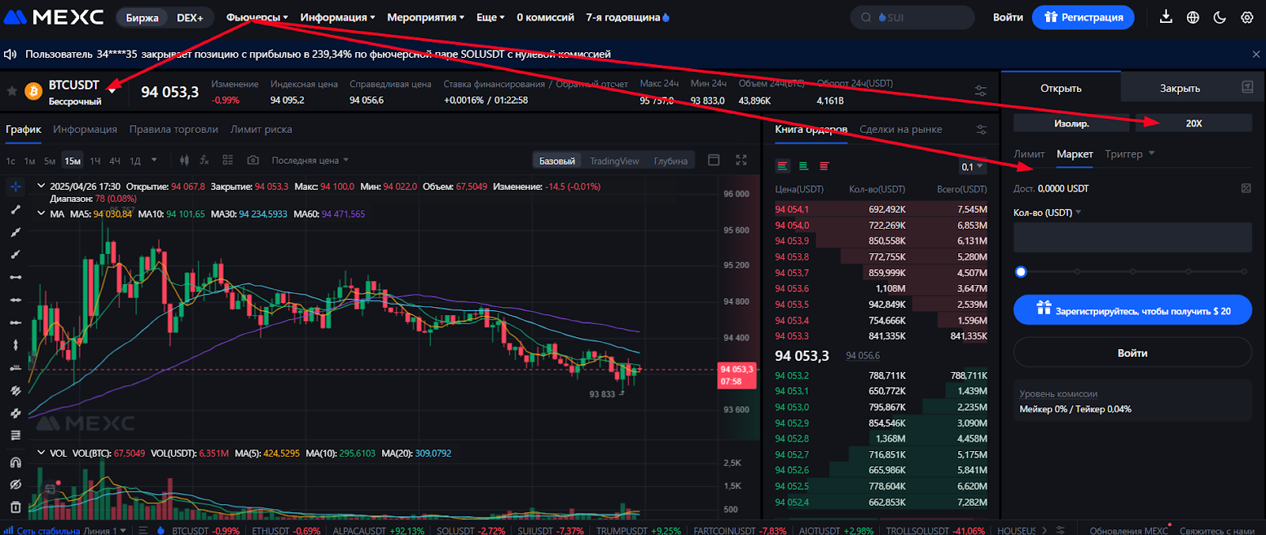Open the Последняя цена price type dropdown
This screenshot has width=1266, height=535.
310,161
